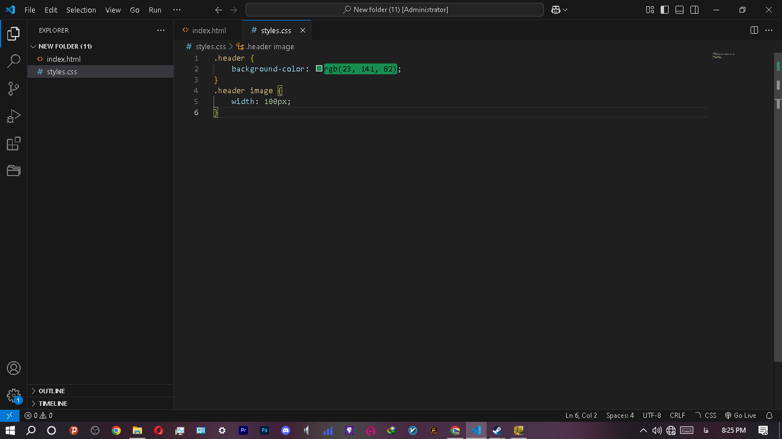Screen dimensions: 782x439
Task: Change indentation via Spaces: 4
Action: click(x=620, y=416)
